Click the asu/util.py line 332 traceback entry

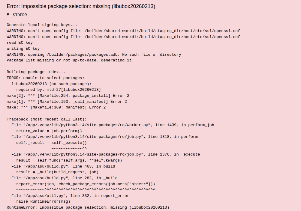[x=70, y=196]
